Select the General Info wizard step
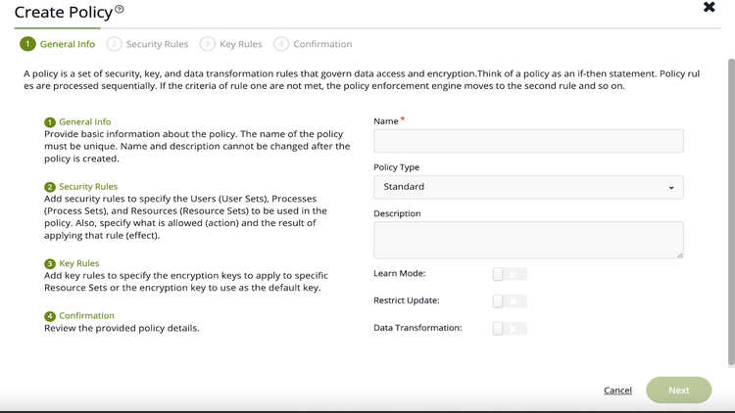 click(57, 44)
